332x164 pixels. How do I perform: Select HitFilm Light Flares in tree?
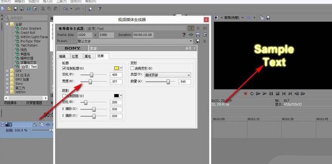34,37
